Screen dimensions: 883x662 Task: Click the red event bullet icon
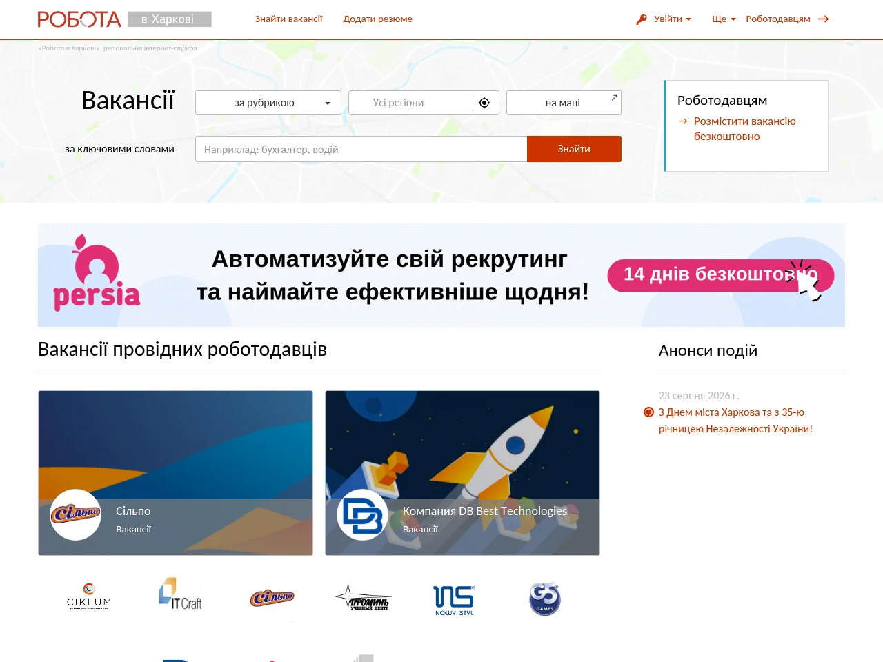click(648, 412)
